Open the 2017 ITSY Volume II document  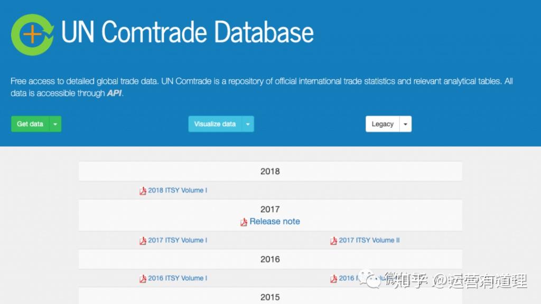[x=369, y=240]
